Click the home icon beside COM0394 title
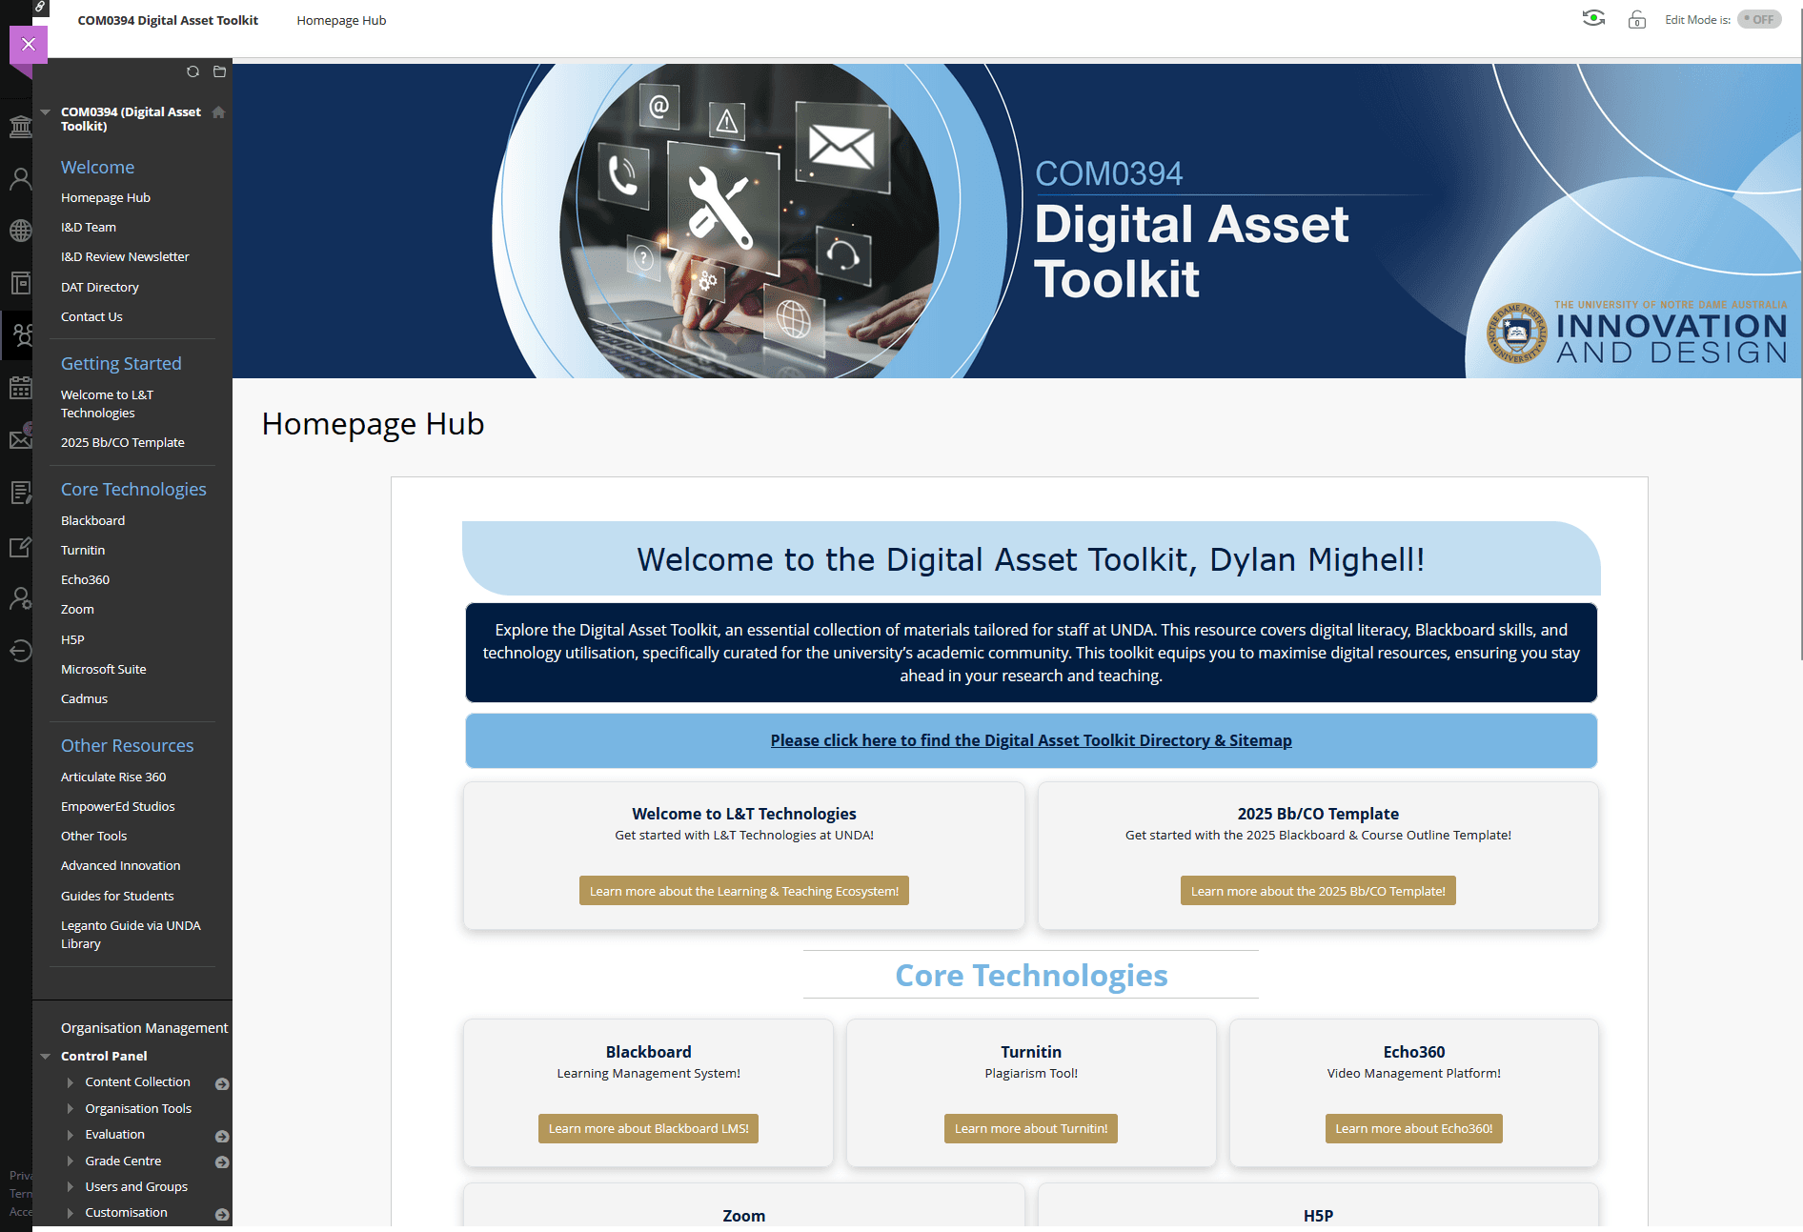The image size is (1803, 1232). (x=218, y=112)
